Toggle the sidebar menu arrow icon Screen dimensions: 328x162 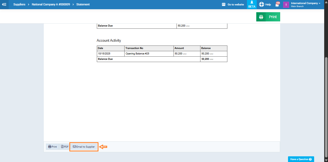(4, 4)
